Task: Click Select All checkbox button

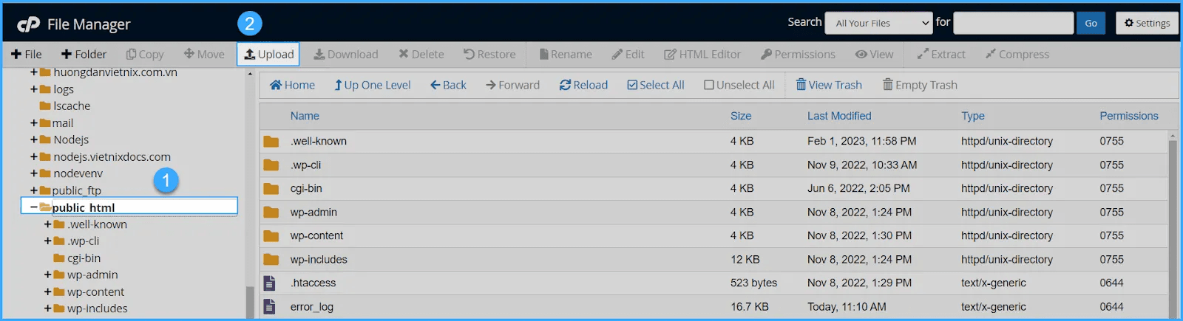Action: 633,86
